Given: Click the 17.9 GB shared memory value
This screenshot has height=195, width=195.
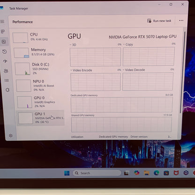Looking at the screenshot, I should (x=168, y=115).
